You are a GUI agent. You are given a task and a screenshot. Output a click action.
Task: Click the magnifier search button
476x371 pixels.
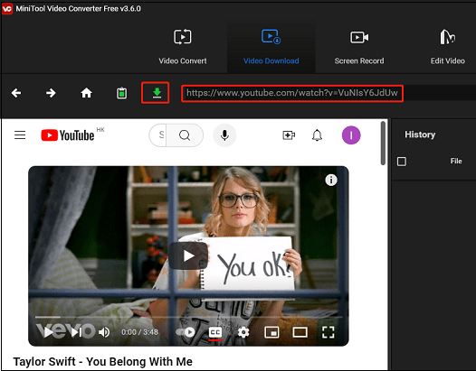click(185, 135)
